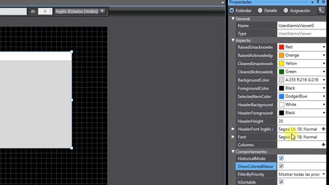
Task: Select the IsSortable property label
Action: click(256, 182)
